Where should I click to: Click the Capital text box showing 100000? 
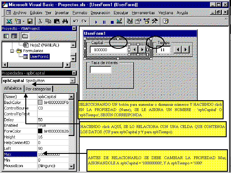108,50
